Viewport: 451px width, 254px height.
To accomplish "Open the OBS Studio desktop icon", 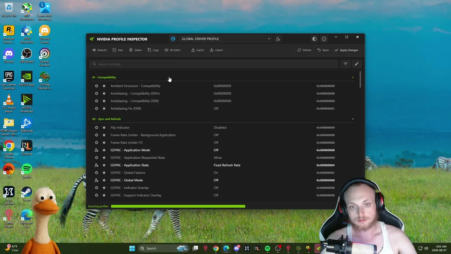I will point(27,56).
